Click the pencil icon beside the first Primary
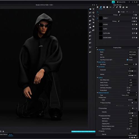Screen dimensions: 139x139 click(x=120, y=15)
